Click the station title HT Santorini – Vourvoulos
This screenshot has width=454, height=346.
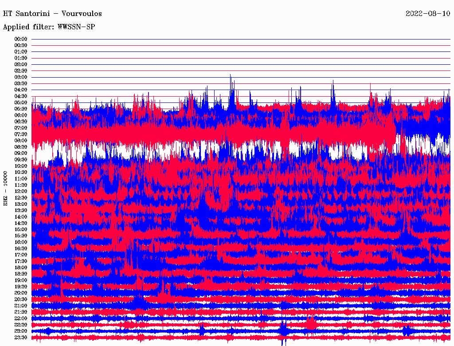(52, 14)
